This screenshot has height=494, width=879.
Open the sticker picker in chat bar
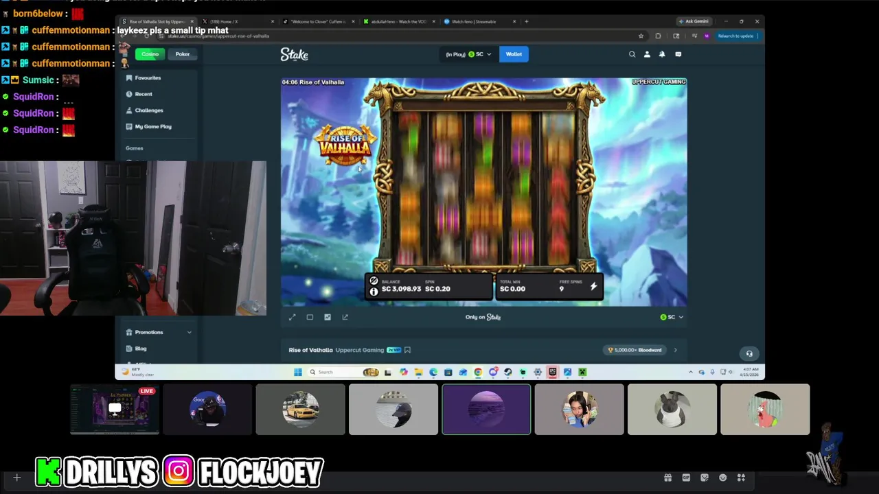coord(705,478)
